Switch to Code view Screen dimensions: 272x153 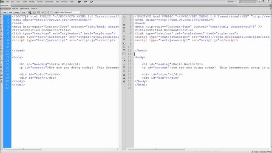tap(5, 12)
